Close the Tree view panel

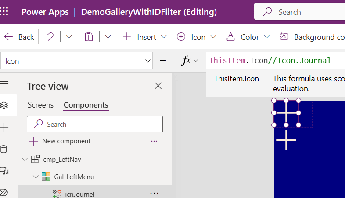click(x=158, y=86)
